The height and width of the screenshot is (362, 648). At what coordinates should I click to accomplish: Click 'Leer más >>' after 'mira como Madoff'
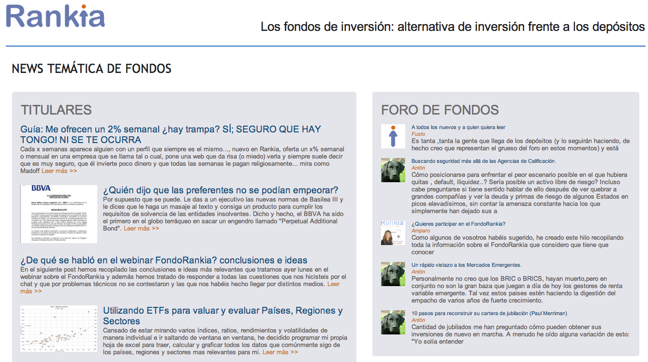point(59,171)
